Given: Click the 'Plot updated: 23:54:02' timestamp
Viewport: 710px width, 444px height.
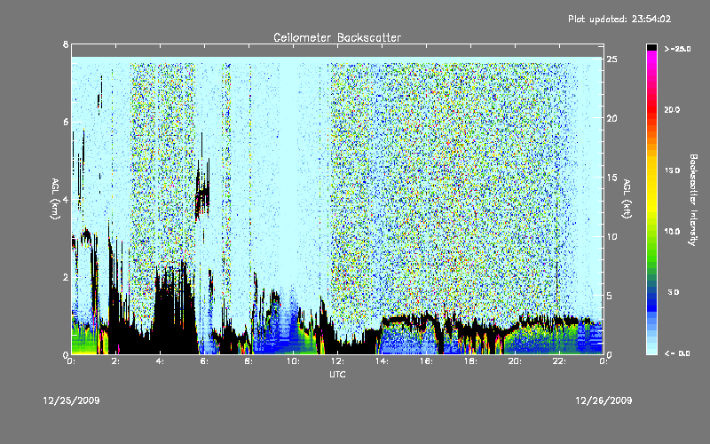Looking at the screenshot, I should coord(619,19).
